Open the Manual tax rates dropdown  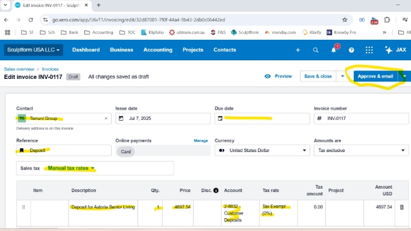(71, 168)
